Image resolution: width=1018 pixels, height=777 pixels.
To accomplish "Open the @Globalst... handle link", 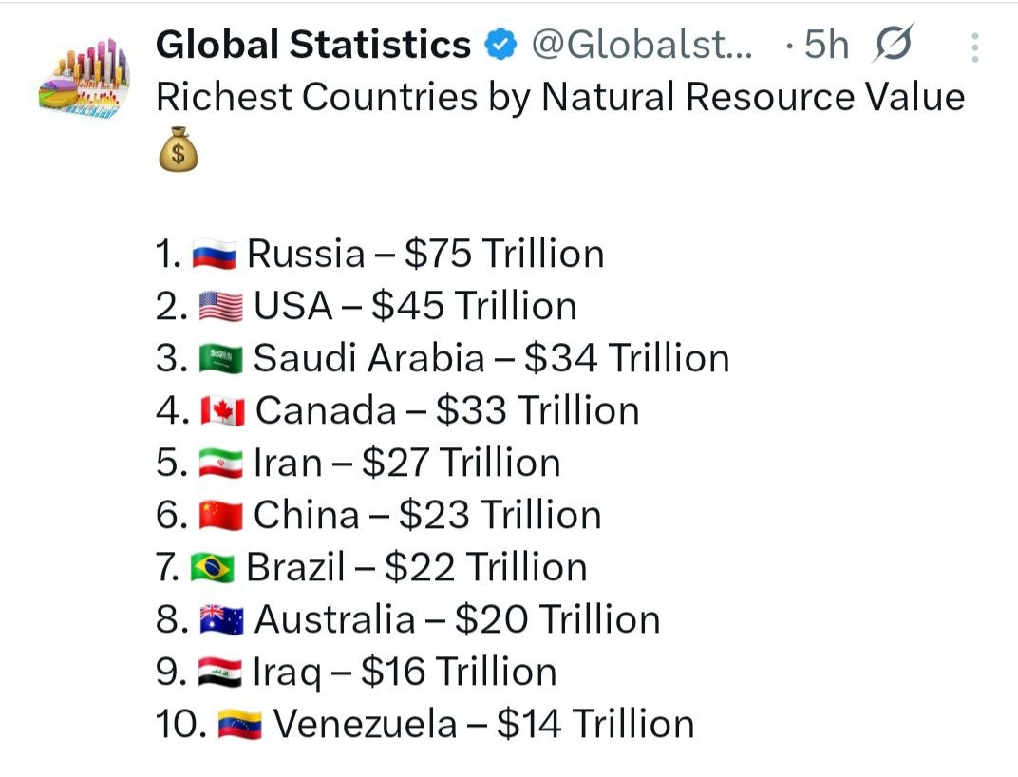I will click(x=642, y=45).
